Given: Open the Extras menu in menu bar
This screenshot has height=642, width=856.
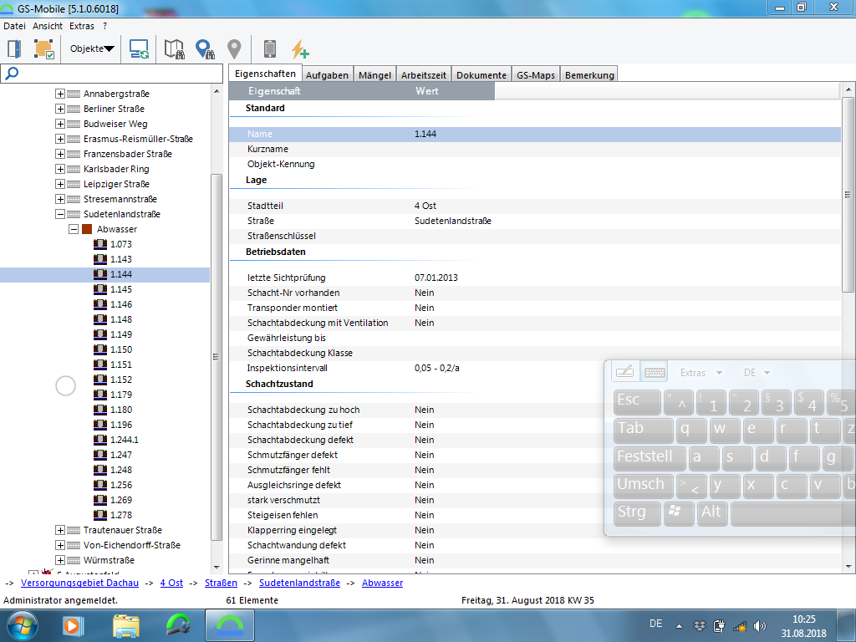Looking at the screenshot, I should [x=82, y=26].
